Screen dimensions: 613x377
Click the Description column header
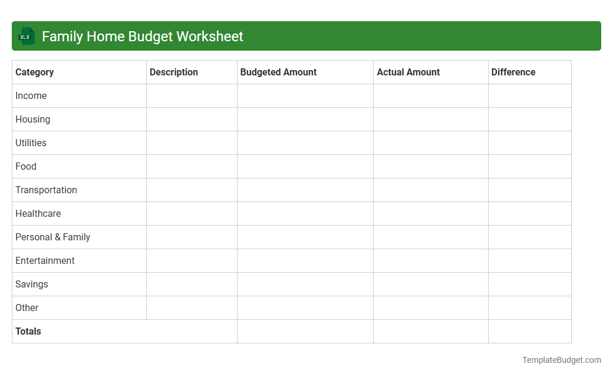click(x=173, y=72)
